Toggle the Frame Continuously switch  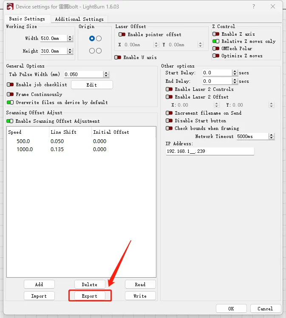tap(10, 94)
